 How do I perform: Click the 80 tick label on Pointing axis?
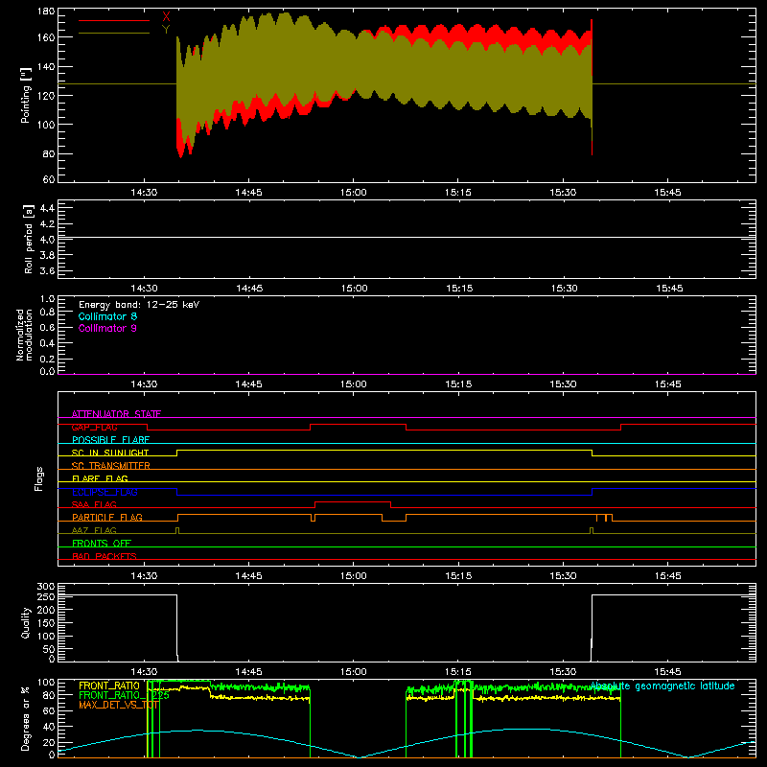49,153
